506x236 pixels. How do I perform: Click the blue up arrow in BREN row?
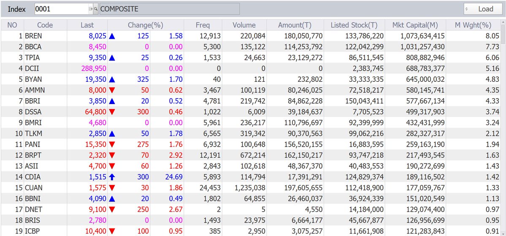tap(112, 36)
